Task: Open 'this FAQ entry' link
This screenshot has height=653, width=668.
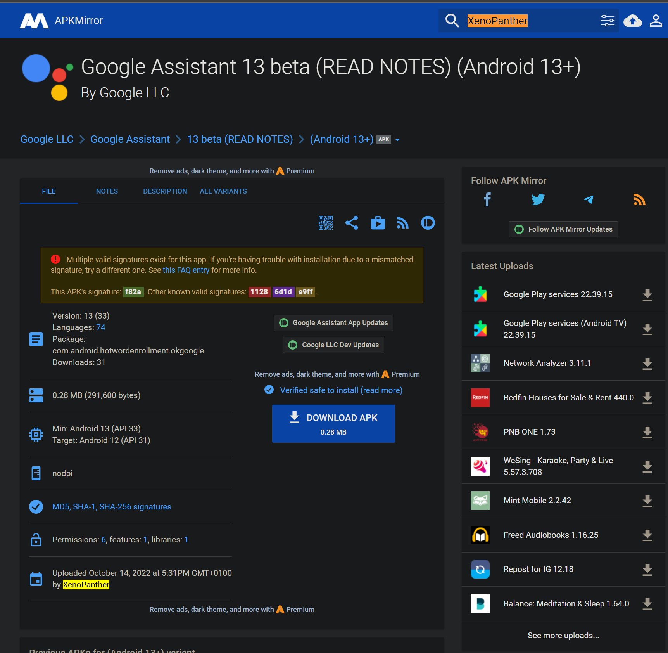Action: [x=186, y=270]
